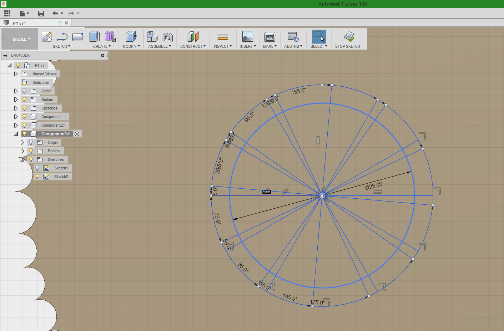The image size is (504, 331).
Task: Expand the Component2:1 node
Action: (x=16, y=125)
